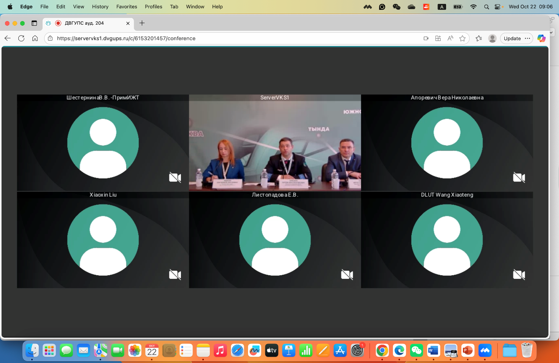Select the ServerVKS1 video feed

[x=275, y=145]
